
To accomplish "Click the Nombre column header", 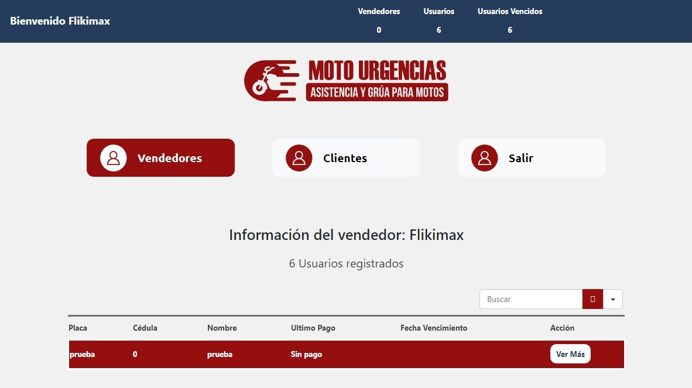I will click(222, 328).
